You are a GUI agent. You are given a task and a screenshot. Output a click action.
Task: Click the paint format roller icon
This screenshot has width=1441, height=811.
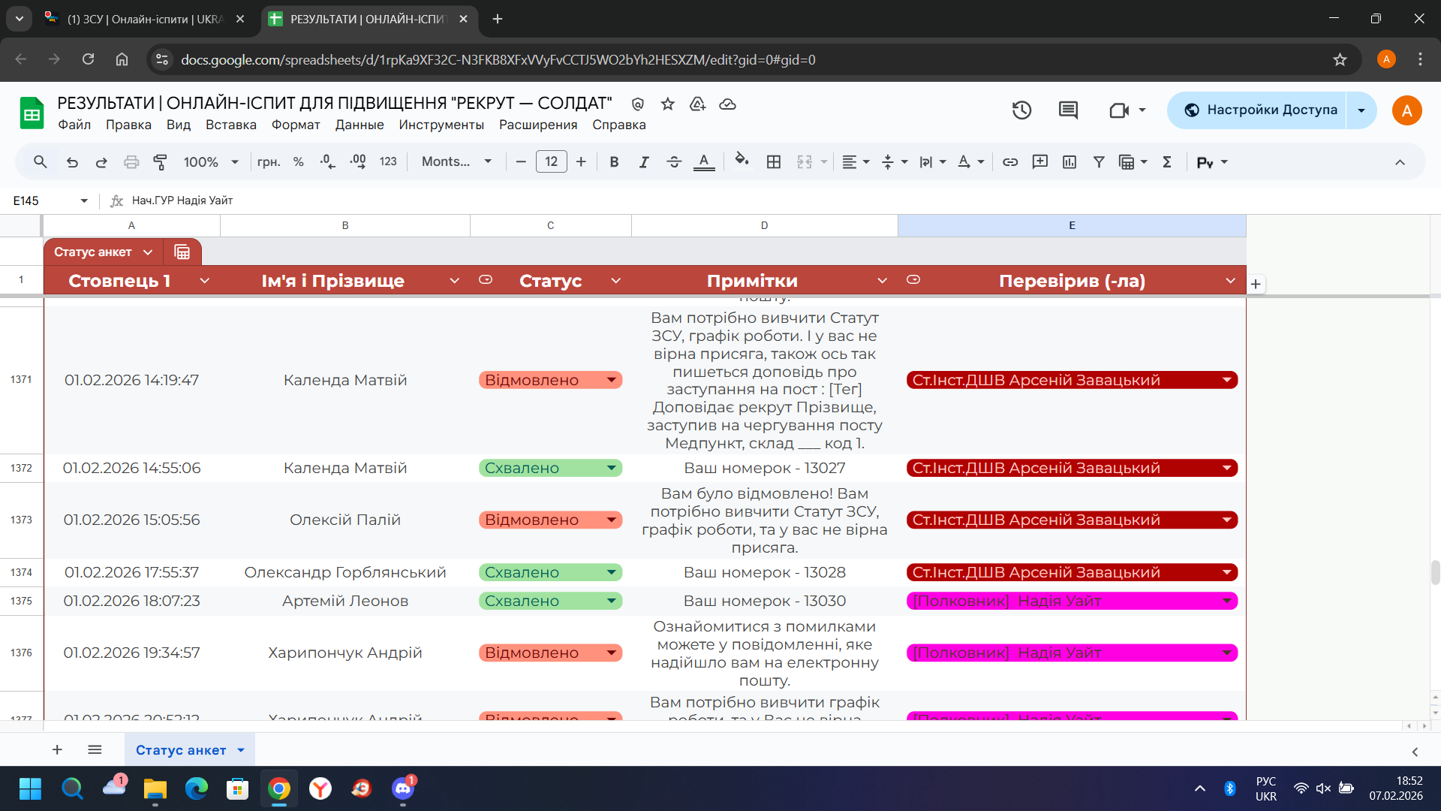[160, 161]
